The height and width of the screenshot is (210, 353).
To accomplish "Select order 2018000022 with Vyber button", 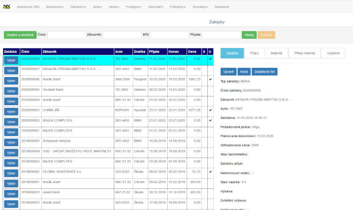I will [11, 204].
